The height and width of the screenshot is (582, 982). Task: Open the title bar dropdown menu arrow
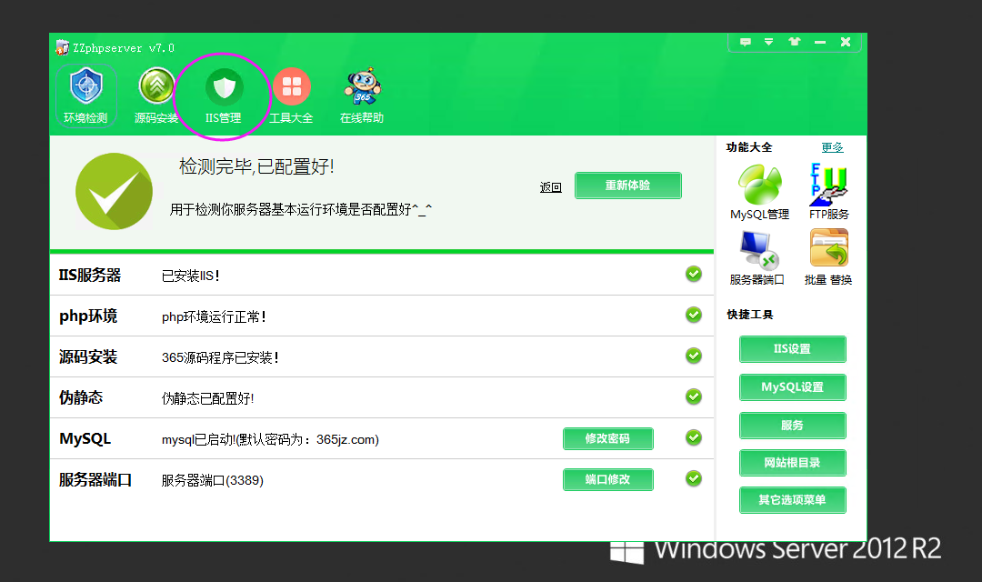coord(768,42)
